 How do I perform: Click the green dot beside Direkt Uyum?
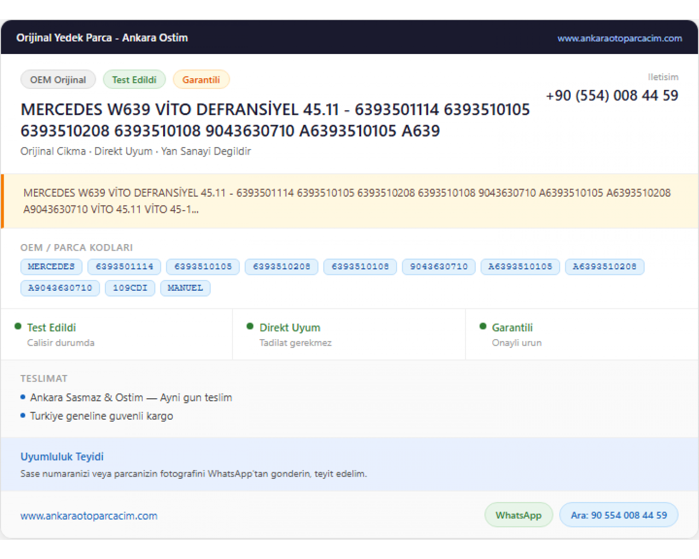(x=250, y=327)
